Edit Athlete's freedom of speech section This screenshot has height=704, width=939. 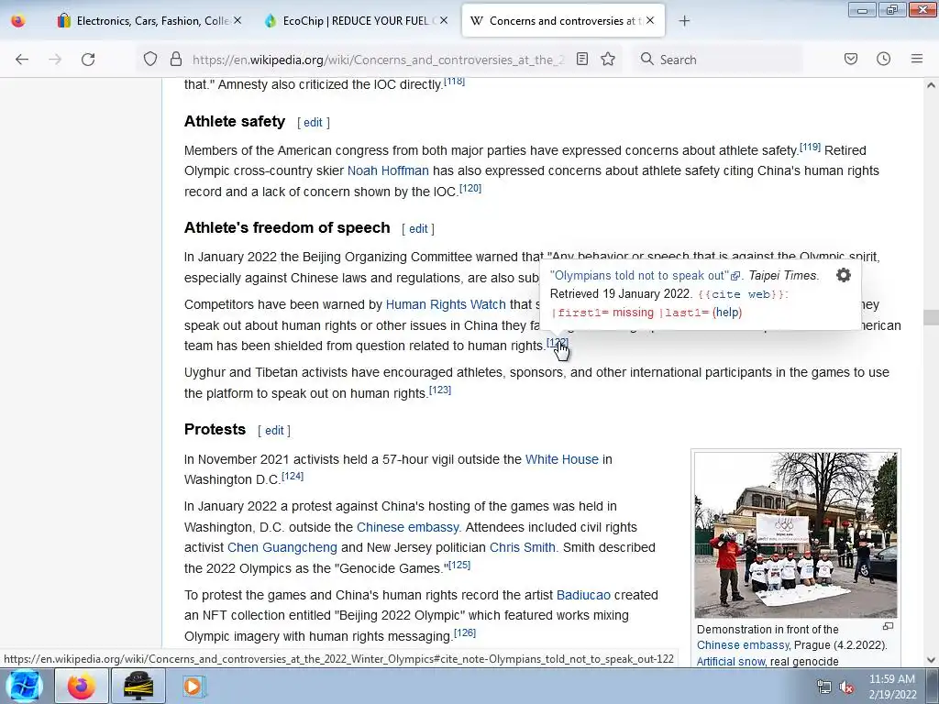pos(418,228)
